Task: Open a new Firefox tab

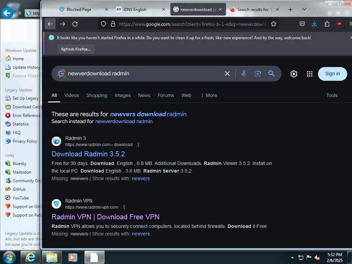Action: tap(290, 9)
